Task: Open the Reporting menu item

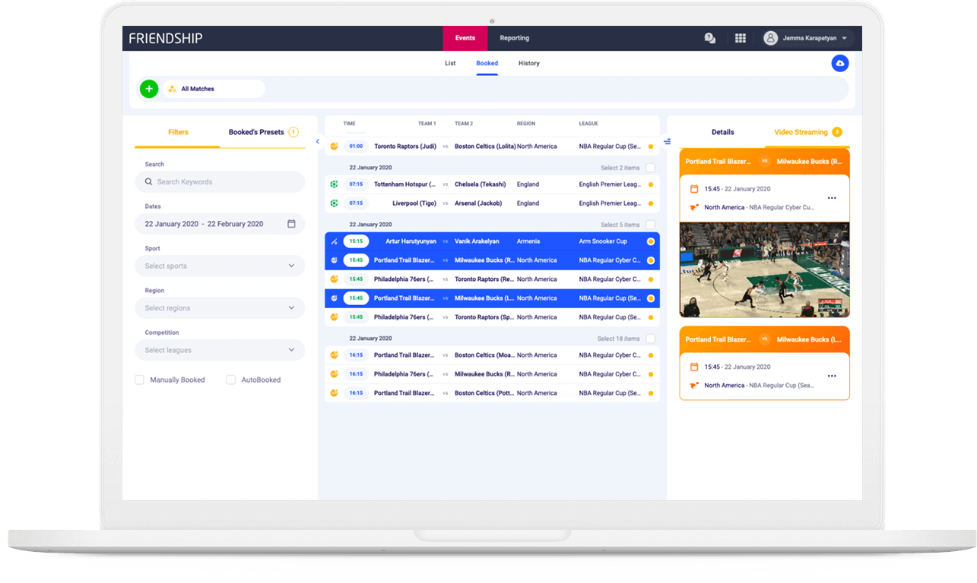Action: coord(514,38)
